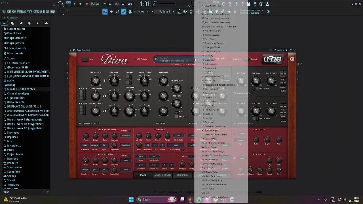Click the stamp tool icon in toolbar

[x=130, y=12]
